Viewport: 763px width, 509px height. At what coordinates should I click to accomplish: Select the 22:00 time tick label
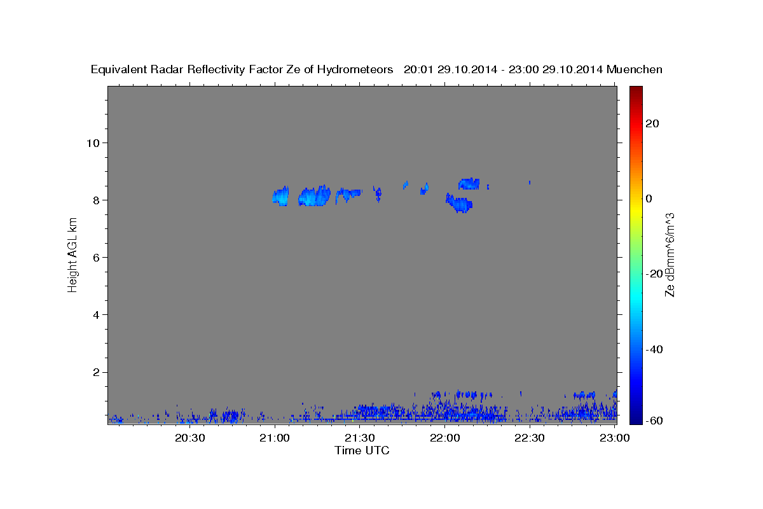pos(445,438)
